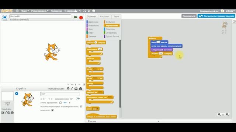Select all-around rotation style
The image size is (236, 132).
tap(60, 103)
